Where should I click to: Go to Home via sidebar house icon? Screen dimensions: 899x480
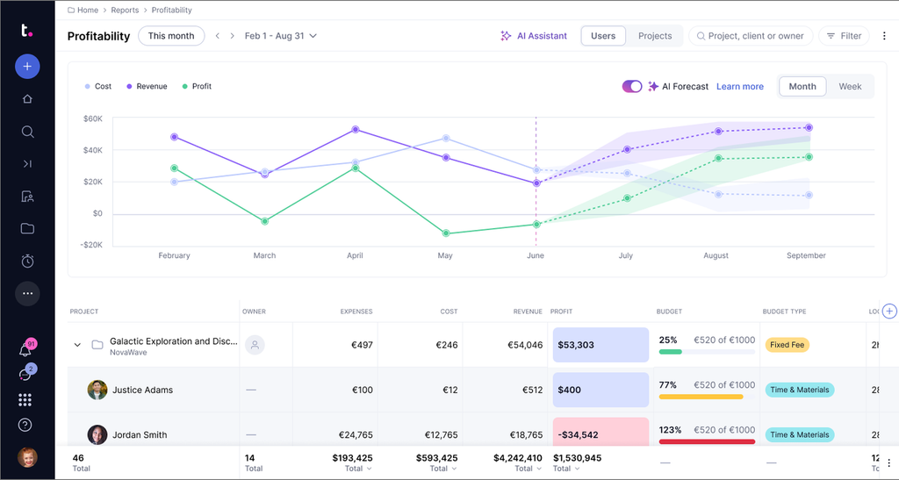click(27, 99)
